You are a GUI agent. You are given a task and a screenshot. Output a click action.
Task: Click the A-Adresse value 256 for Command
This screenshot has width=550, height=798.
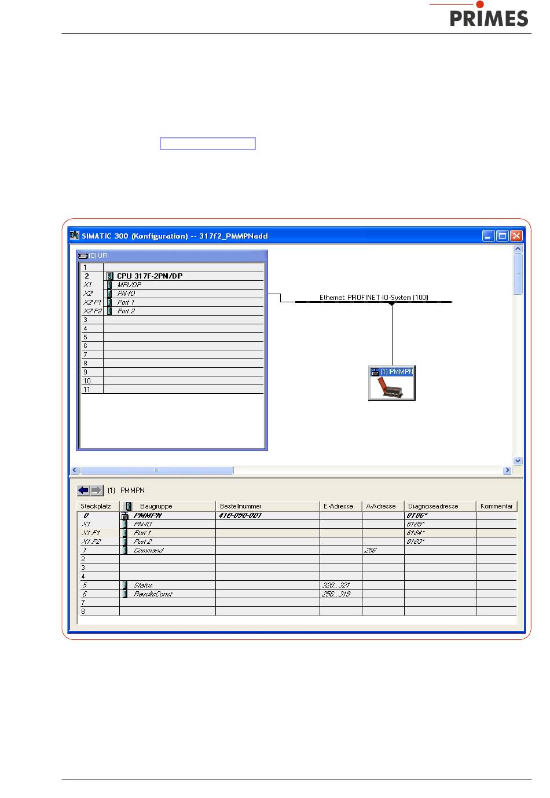[x=371, y=550]
